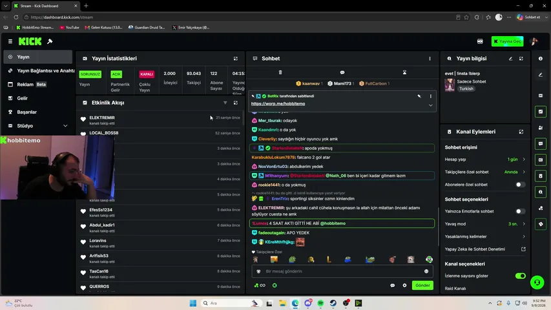Open the hamburger menu beside the Kick logo
Viewport: 551px width, 310px height.
10,41
